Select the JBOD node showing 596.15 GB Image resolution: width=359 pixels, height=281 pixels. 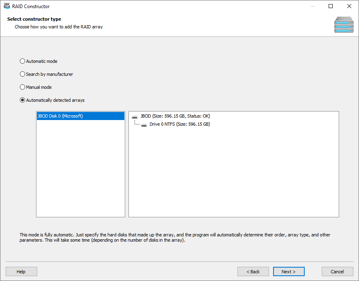pos(174,116)
